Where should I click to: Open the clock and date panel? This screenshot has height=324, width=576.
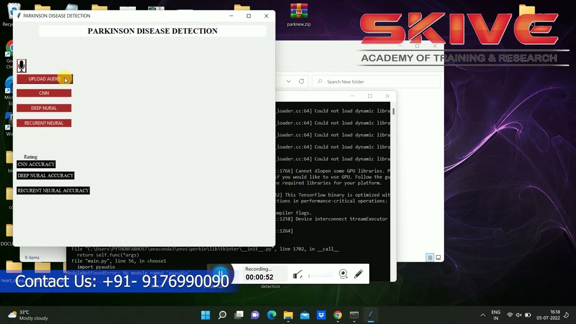point(549,315)
